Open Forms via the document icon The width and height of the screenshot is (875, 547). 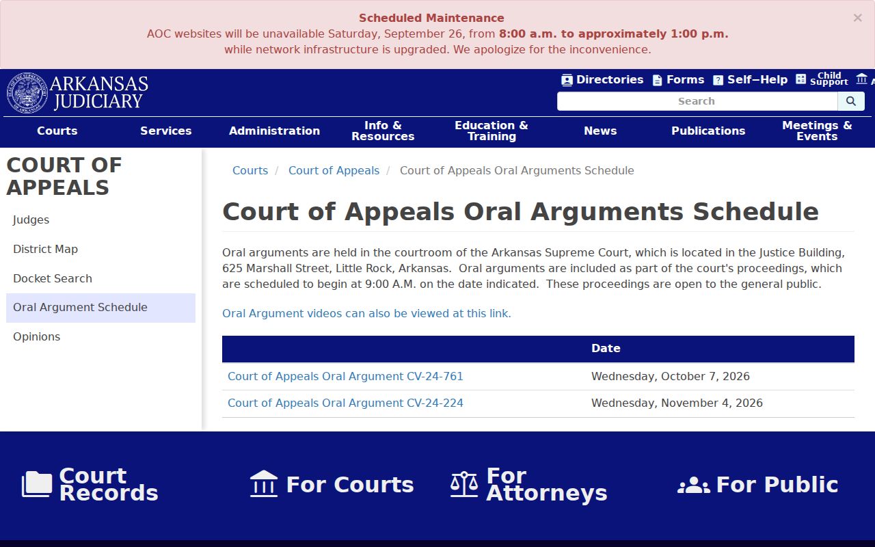[x=657, y=80]
